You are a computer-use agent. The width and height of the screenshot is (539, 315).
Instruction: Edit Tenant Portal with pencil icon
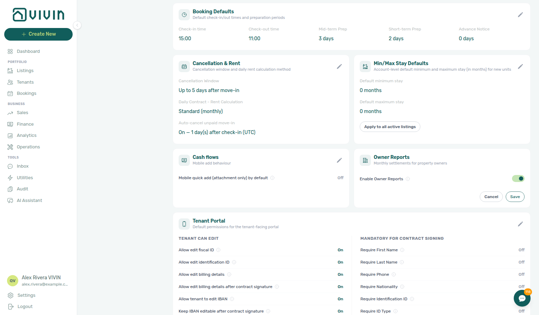[x=520, y=224]
